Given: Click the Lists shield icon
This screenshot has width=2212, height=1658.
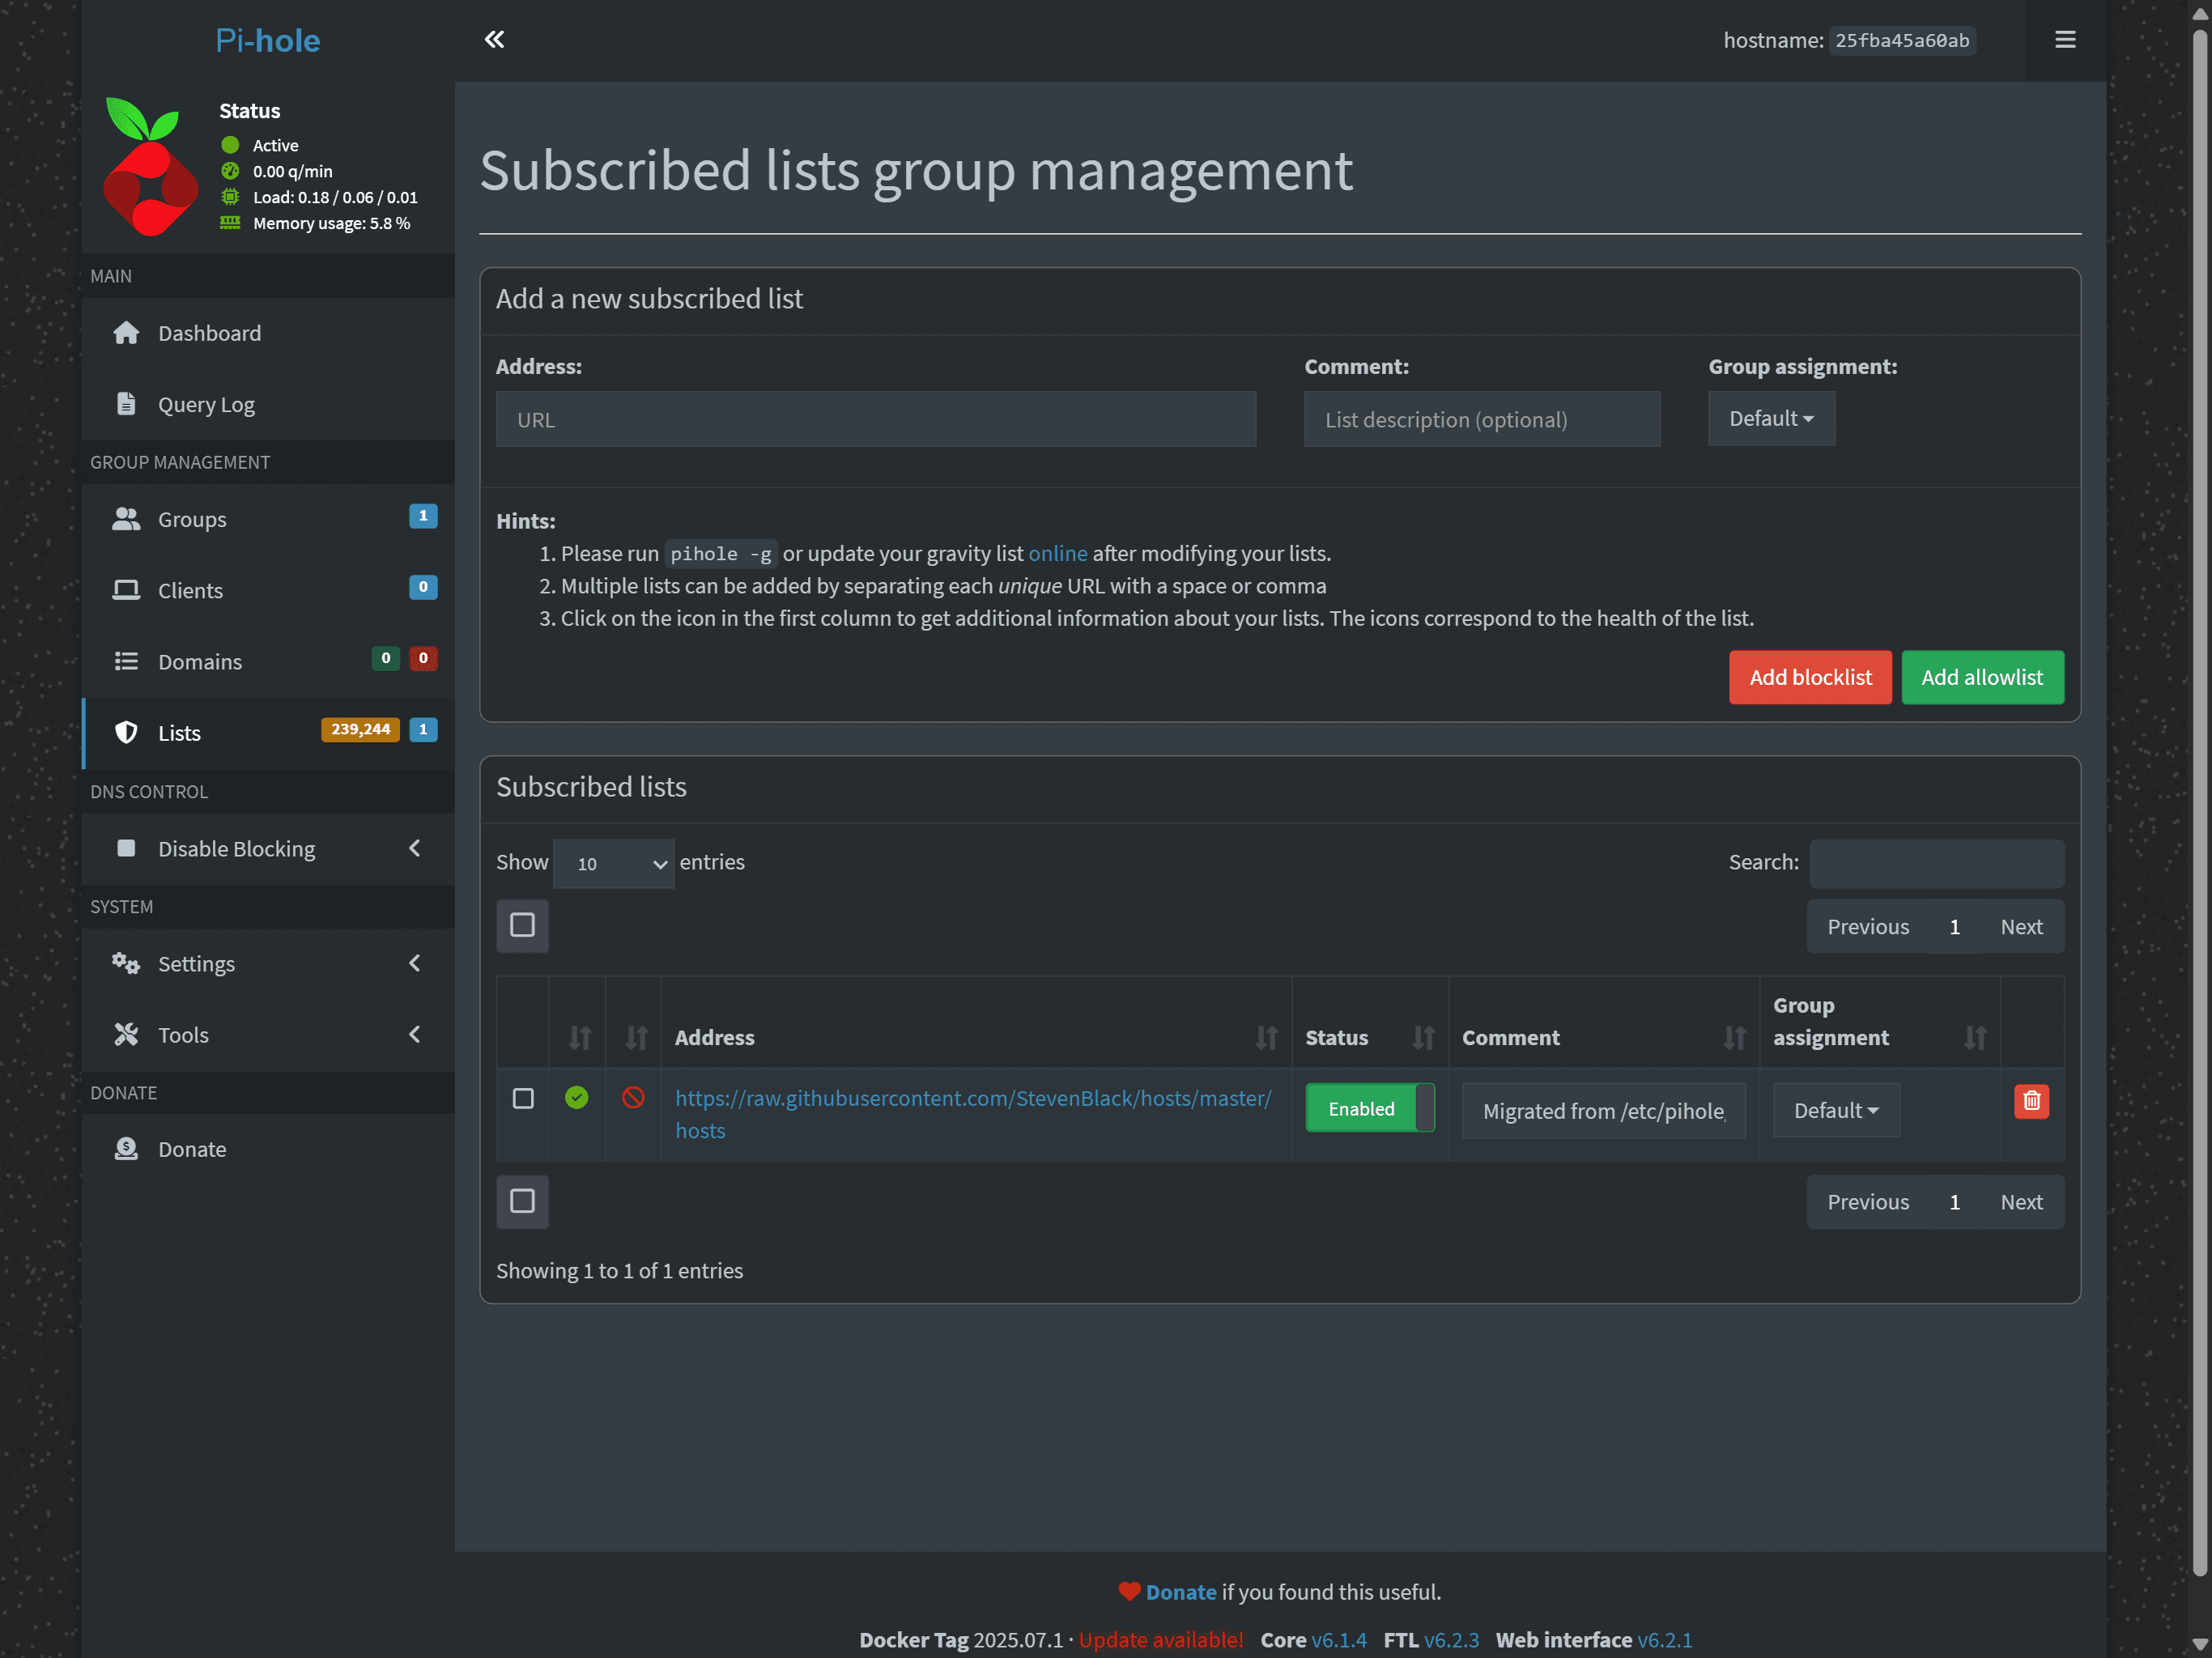Looking at the screenshot, I should tap(126, 733).
